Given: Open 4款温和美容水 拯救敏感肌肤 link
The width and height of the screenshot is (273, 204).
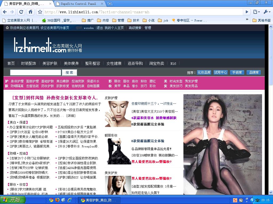Looking at the screenshot, I should click(x=154, y=118).
